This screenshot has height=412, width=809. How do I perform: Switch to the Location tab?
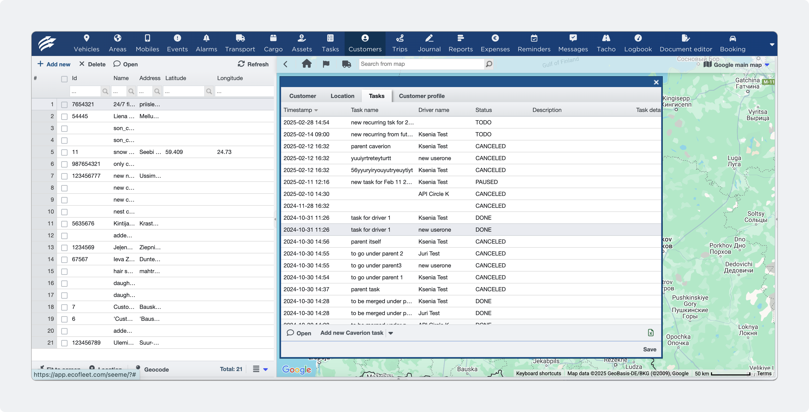342,96
